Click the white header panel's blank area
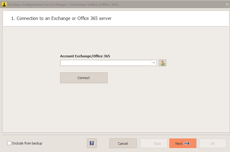230x152 pixels. [169, 18]
